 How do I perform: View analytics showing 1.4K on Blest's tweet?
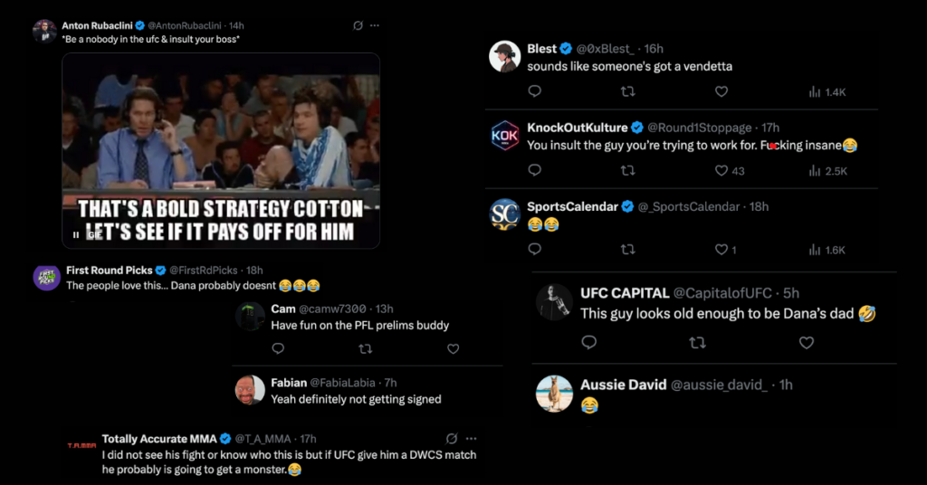tap(826, 91)
